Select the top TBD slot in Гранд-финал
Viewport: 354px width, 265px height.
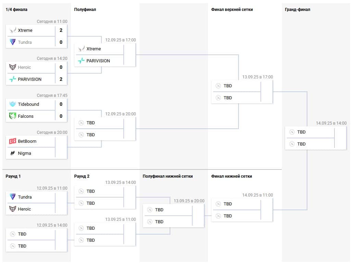coord(301,132)
